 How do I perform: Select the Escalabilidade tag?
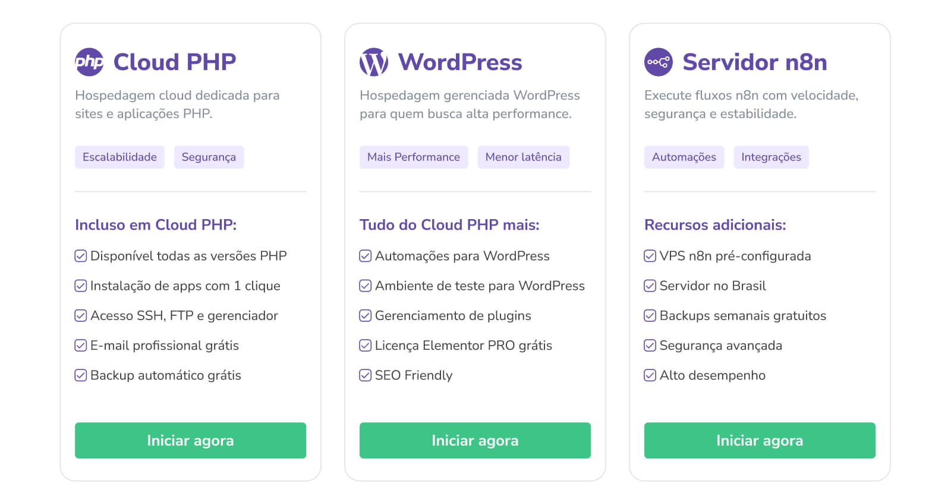click(x=119, y=157)
